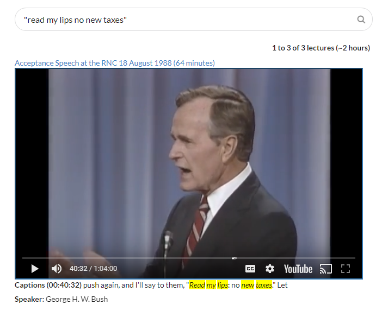Click highlighted word 'taxes' in captions
Screen dimensions: 382x311
point(264,285)
